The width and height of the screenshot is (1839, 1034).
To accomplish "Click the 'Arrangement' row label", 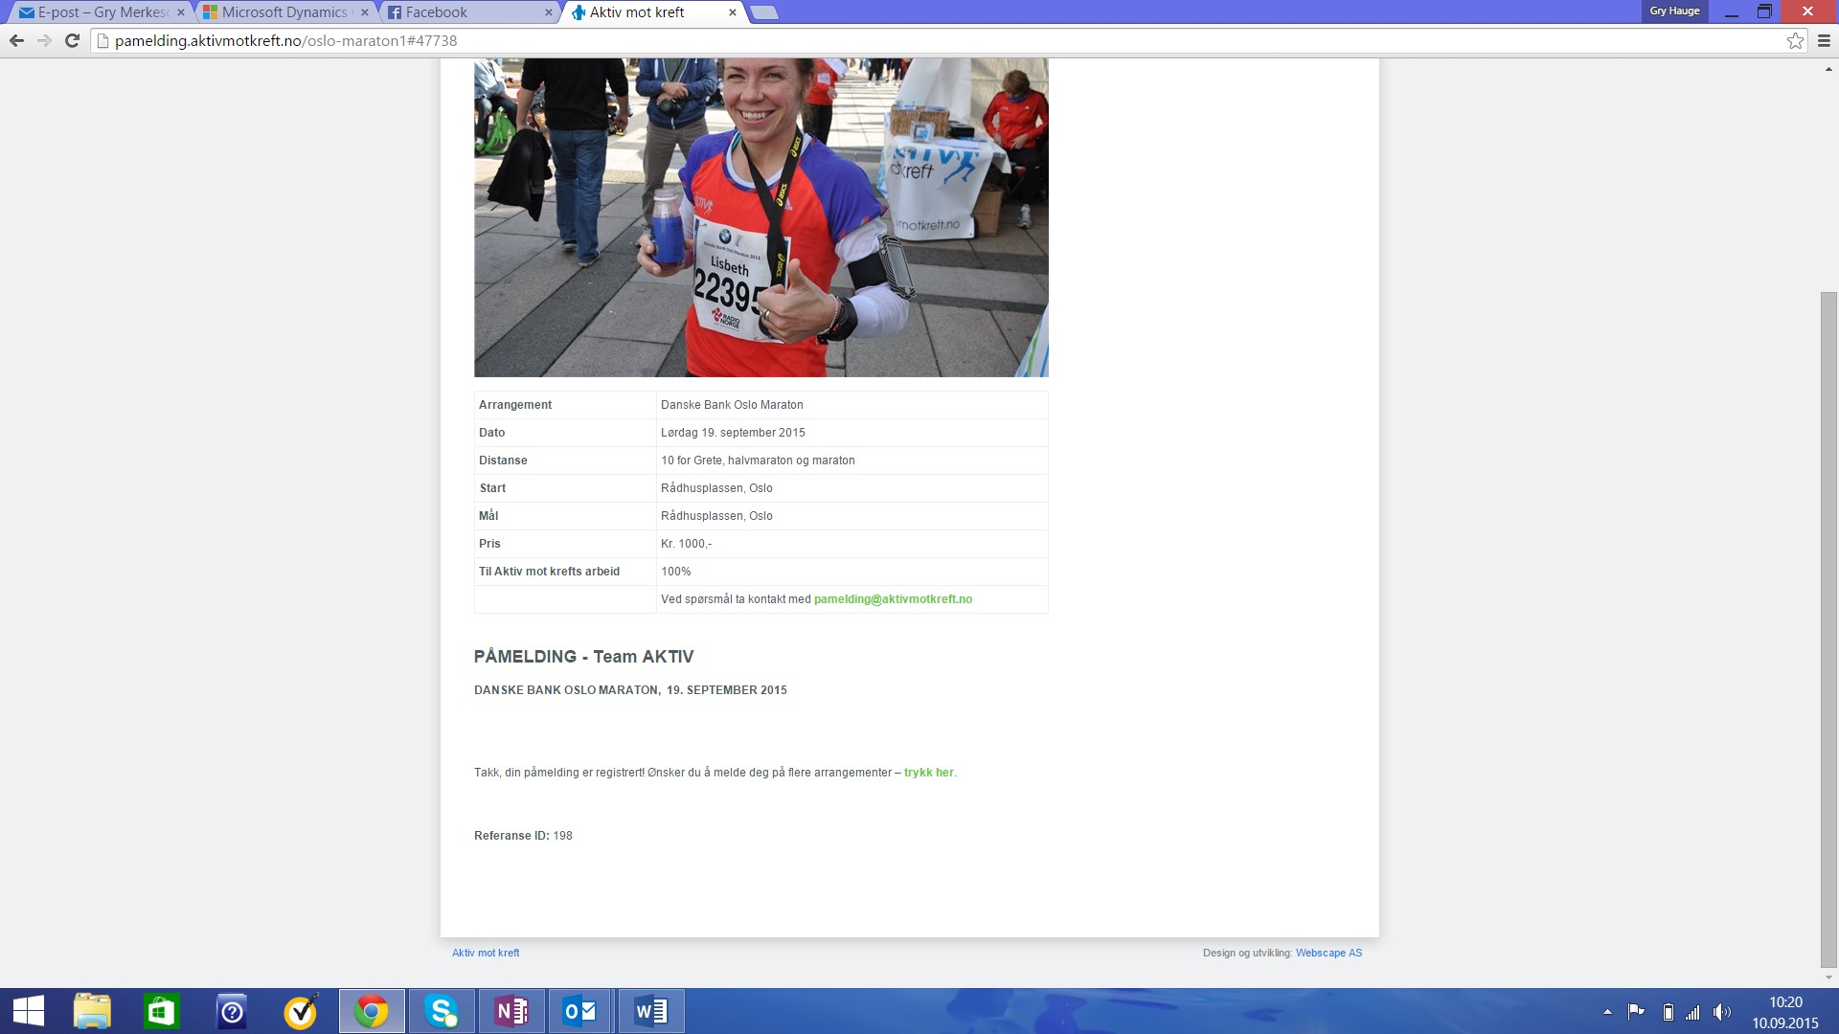I will [515, 405].
